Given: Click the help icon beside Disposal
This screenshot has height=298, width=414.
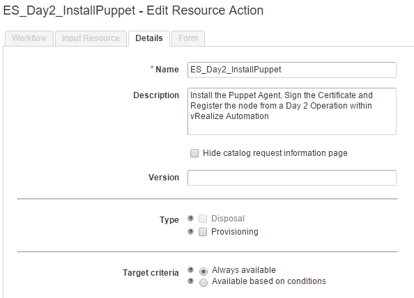Looking at the screenshot, I should tap(190, 219).
